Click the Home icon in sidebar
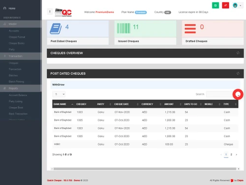The image size is (246, 185). (x=5, y=8)
